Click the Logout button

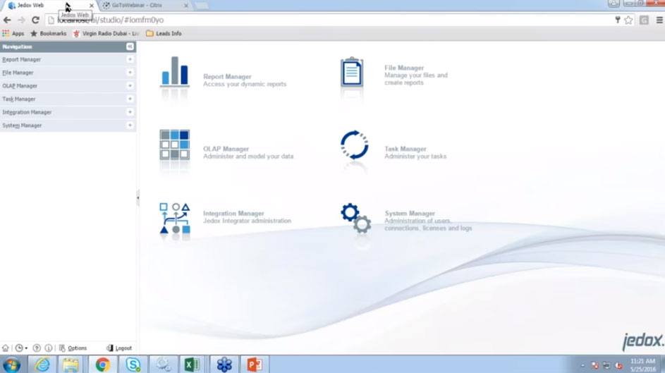(x=119, y=348)
